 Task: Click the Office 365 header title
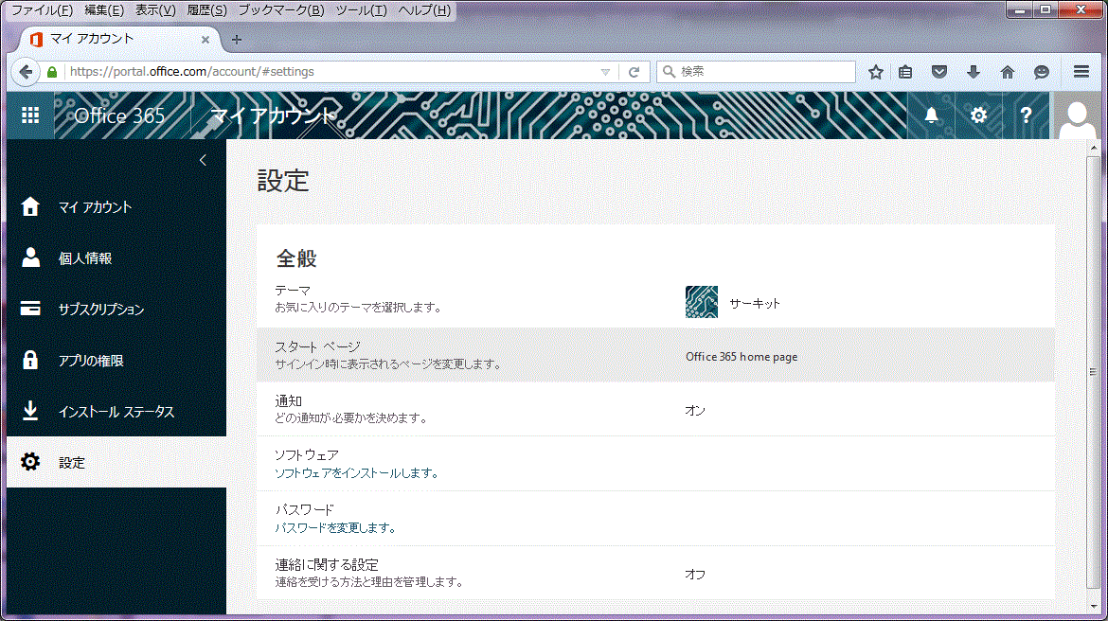119,115
